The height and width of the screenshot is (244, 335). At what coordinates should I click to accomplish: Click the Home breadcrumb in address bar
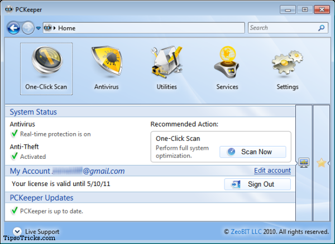[x=66, y=28]
